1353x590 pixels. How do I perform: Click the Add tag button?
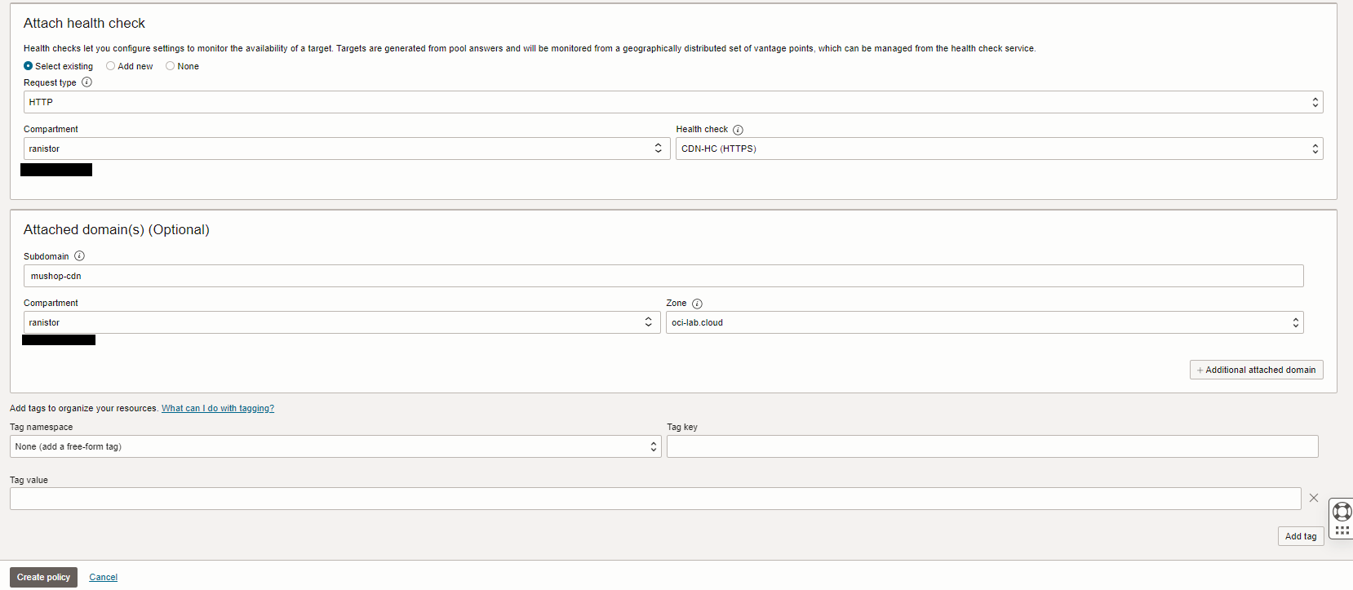point(1300,536)
